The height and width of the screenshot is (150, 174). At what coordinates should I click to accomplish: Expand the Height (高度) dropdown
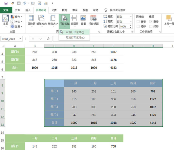pyautogui.click(x=131, y=22)
